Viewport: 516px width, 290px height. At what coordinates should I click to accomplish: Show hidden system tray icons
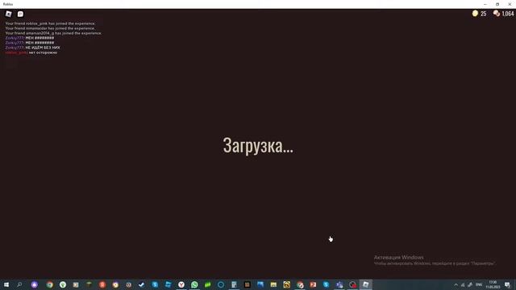[x=456, y=284]
